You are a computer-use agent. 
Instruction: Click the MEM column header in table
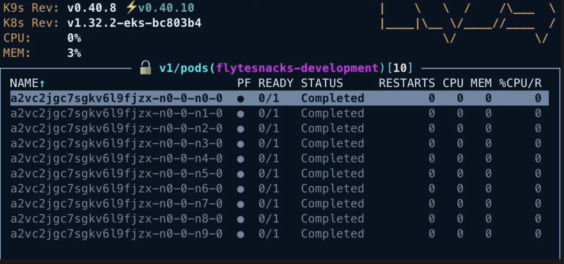(481, 83)
